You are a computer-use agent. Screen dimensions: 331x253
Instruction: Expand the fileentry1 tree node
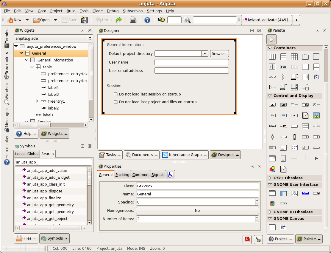click(x=37, y=101)
